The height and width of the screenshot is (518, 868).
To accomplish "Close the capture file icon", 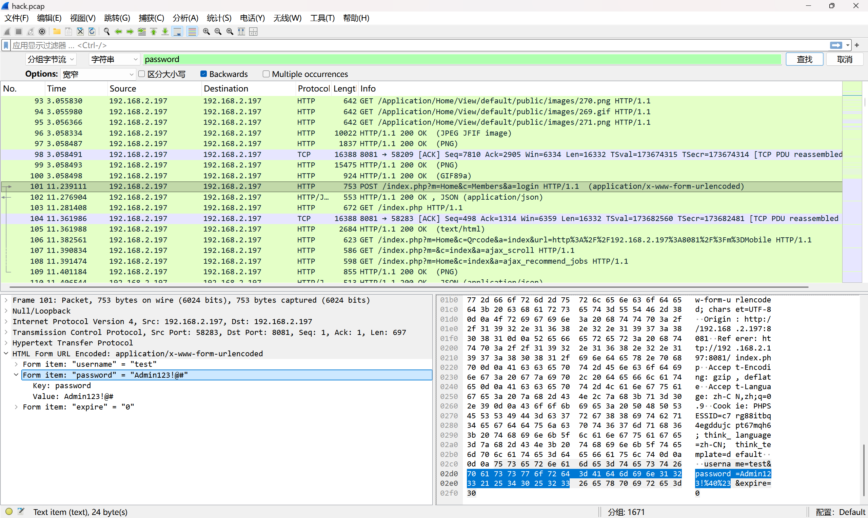I will 80,32.
